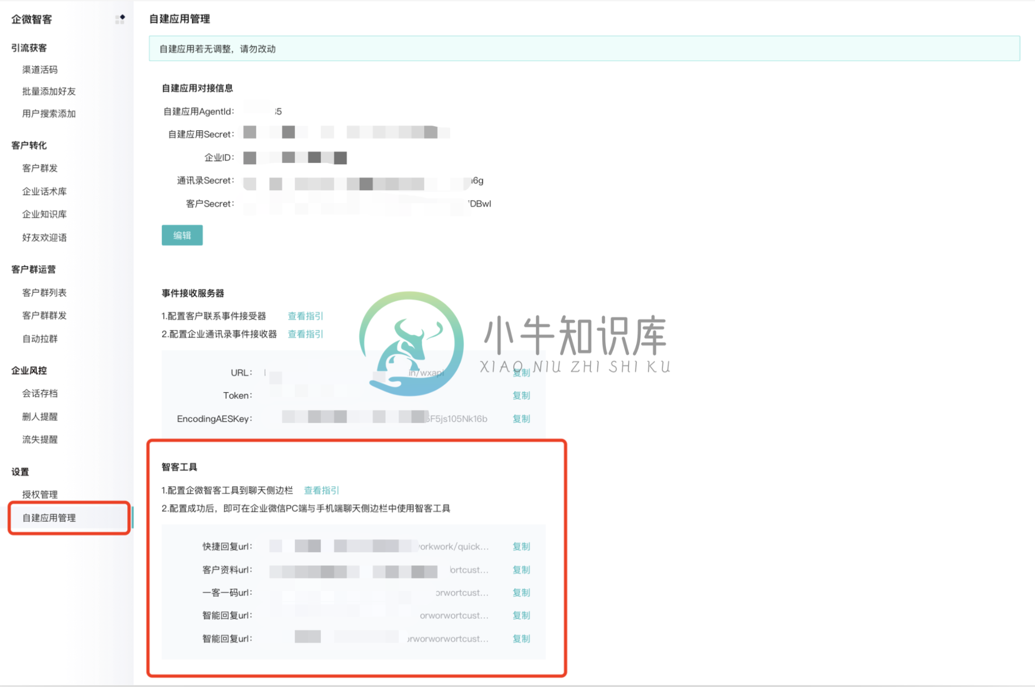Open 授权管理 under 设置
This screenshot has width=1035, height=687.
[40, 495]
